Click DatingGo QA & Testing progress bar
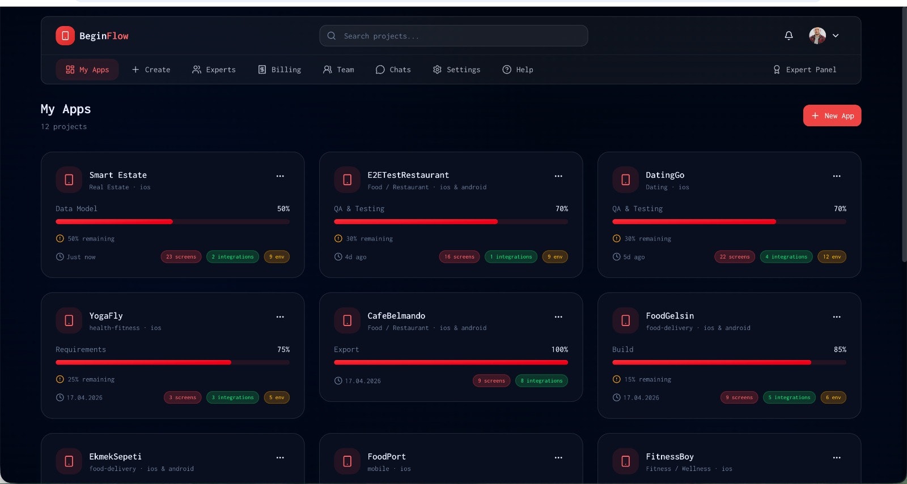The height and width of the screenshot is (484, 907). (x=729, y=222)
